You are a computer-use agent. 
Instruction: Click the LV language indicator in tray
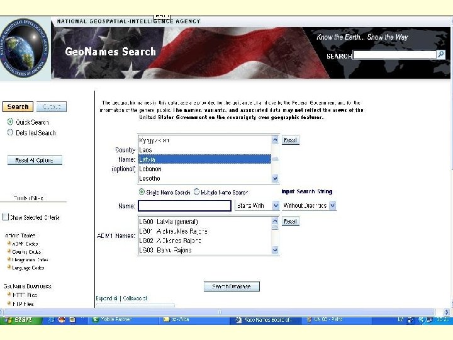(x=400, y=319)
